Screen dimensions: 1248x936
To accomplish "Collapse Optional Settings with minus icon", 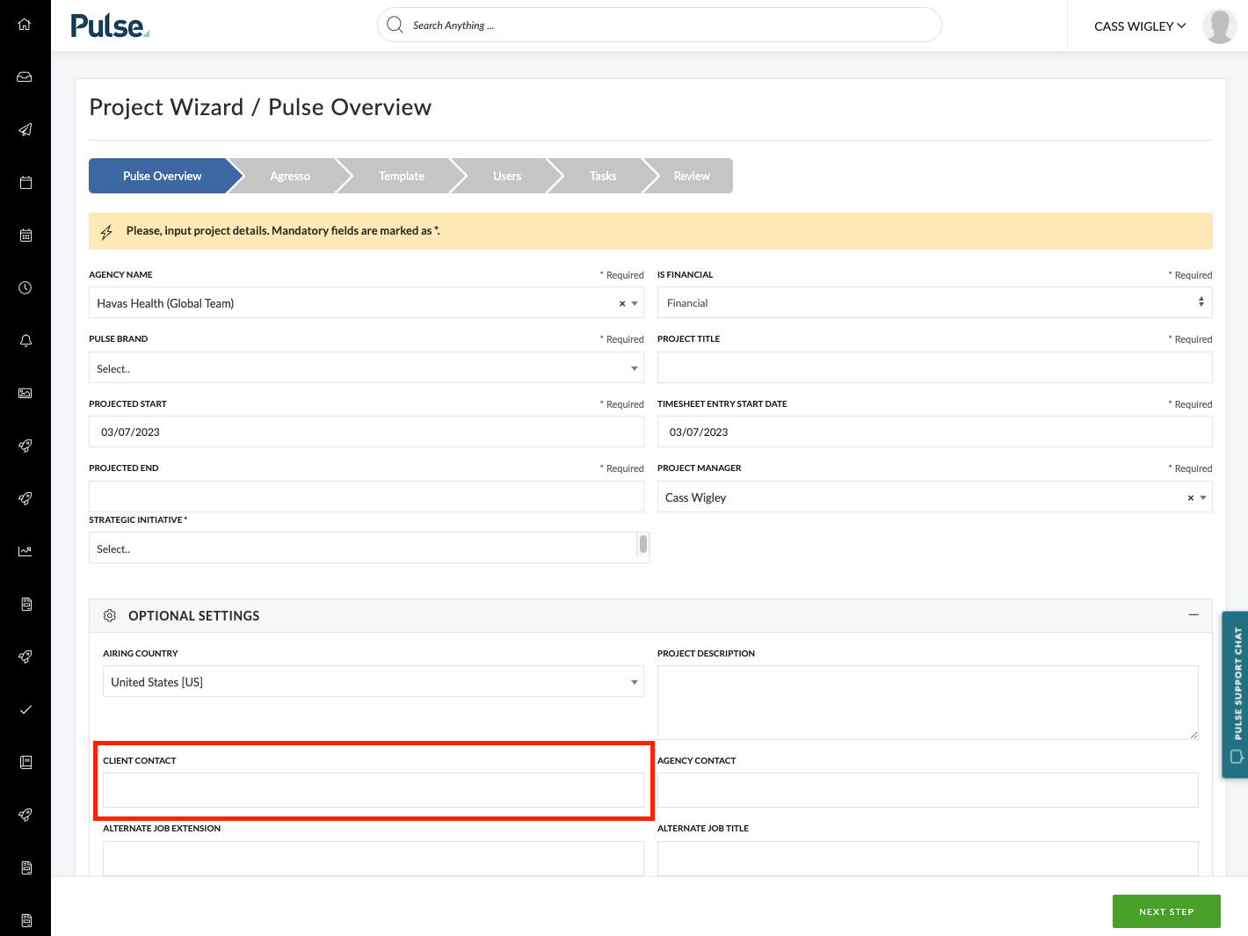I will click(1194, 615).
